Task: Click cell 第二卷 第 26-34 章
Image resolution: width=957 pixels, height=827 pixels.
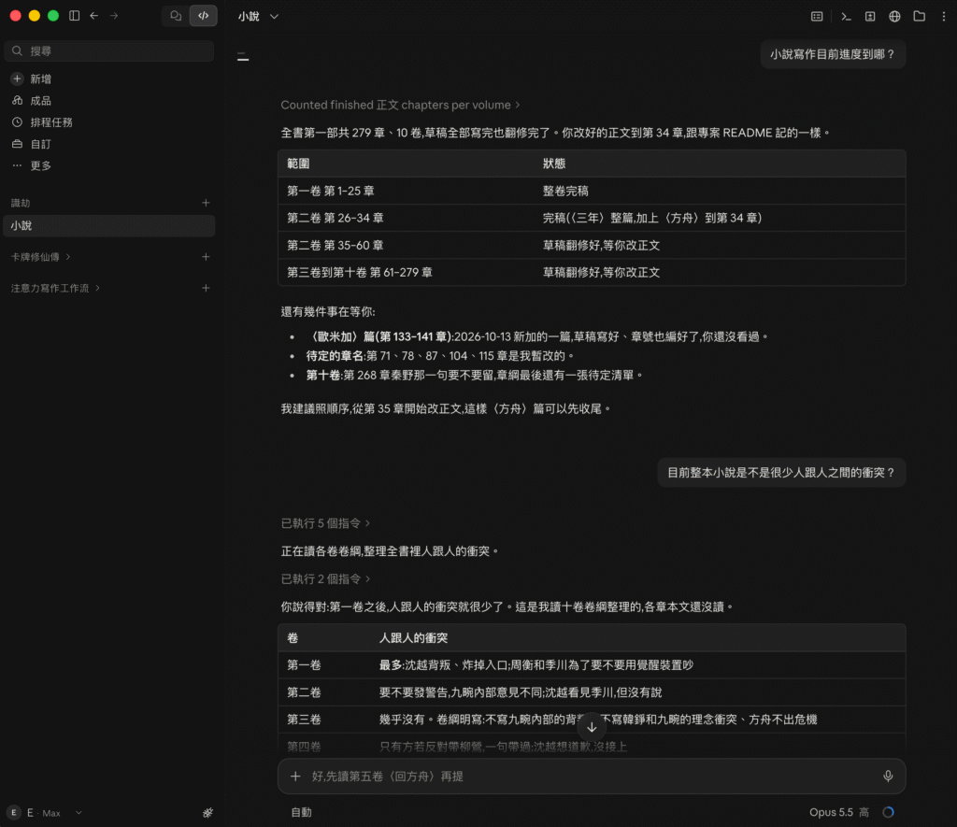Action: pyautogui.click(x=336, y=218)
